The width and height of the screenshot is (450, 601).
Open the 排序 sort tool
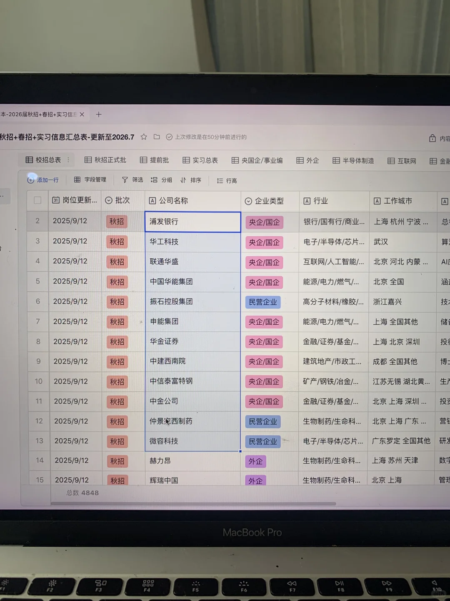click(191, 180)
